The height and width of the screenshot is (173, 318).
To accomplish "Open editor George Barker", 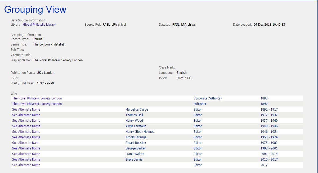I will pyautogui.click(x=136, y=148).
